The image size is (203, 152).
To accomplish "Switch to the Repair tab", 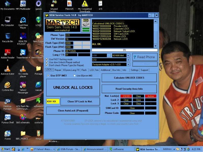I will pos(58,70).
